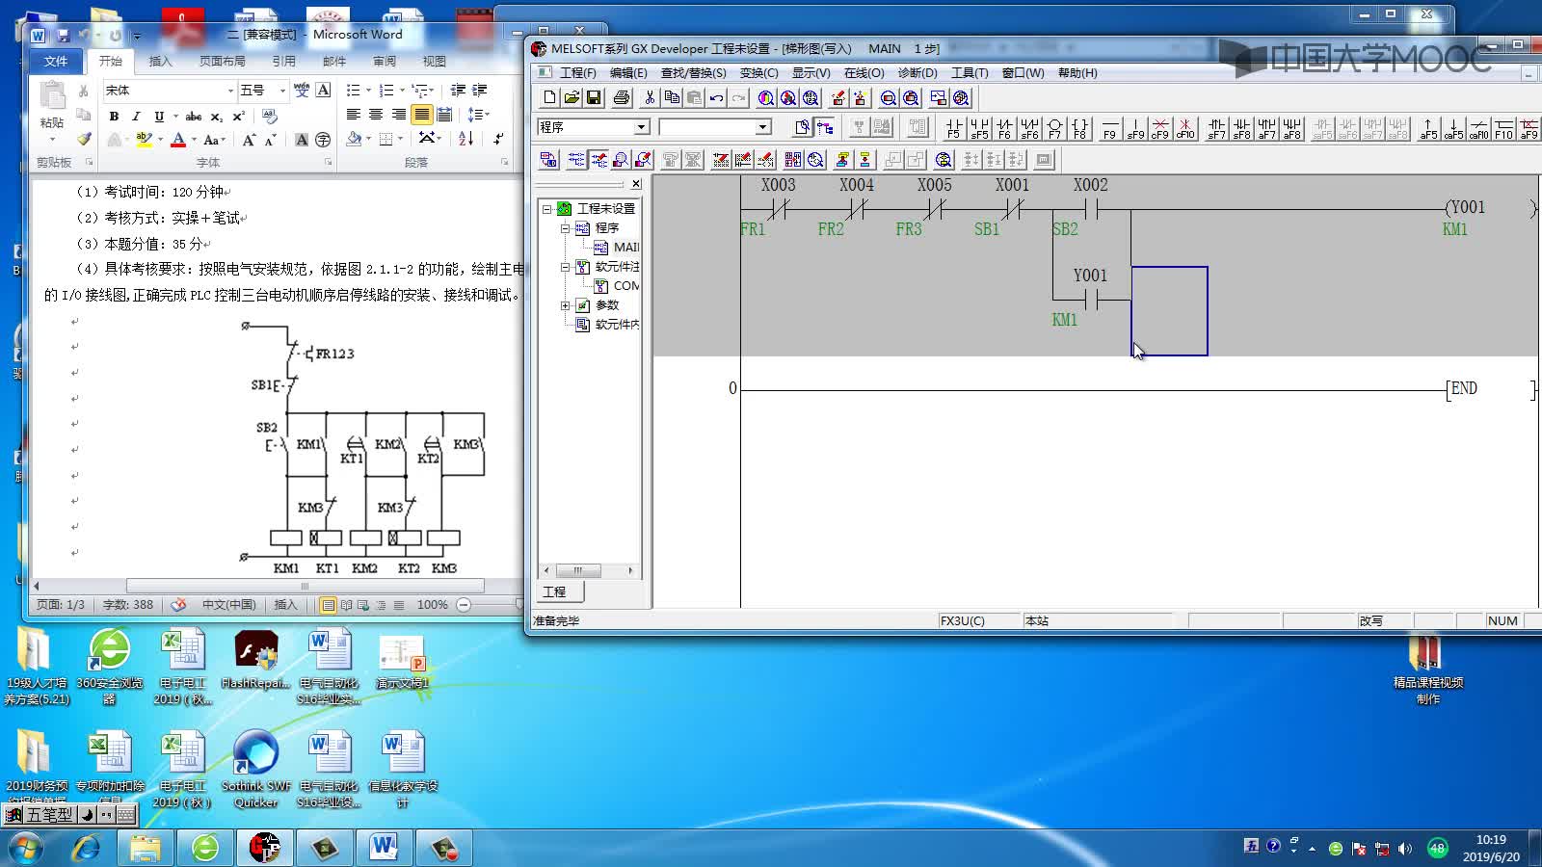The height and width of the screenshot is (867, 1542).
Task: Insert rising pulse contact sF7
Action: [1216, 128]
